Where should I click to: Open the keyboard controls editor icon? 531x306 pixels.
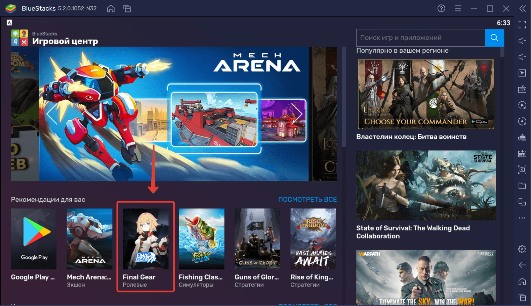(522, 89)
